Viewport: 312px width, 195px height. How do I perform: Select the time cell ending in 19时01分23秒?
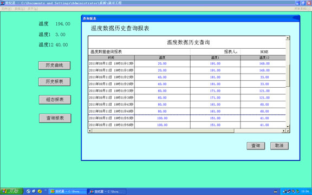point(111,77)
